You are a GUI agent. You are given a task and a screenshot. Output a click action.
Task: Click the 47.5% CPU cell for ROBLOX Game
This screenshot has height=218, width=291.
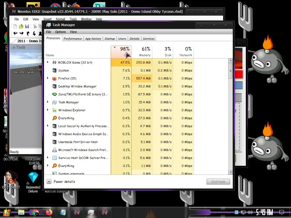(x=121, y=62)
